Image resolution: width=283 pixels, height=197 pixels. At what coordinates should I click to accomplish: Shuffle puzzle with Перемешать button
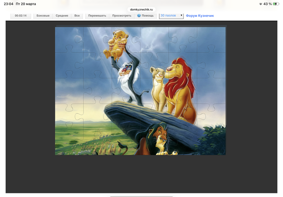coord(97,16)
